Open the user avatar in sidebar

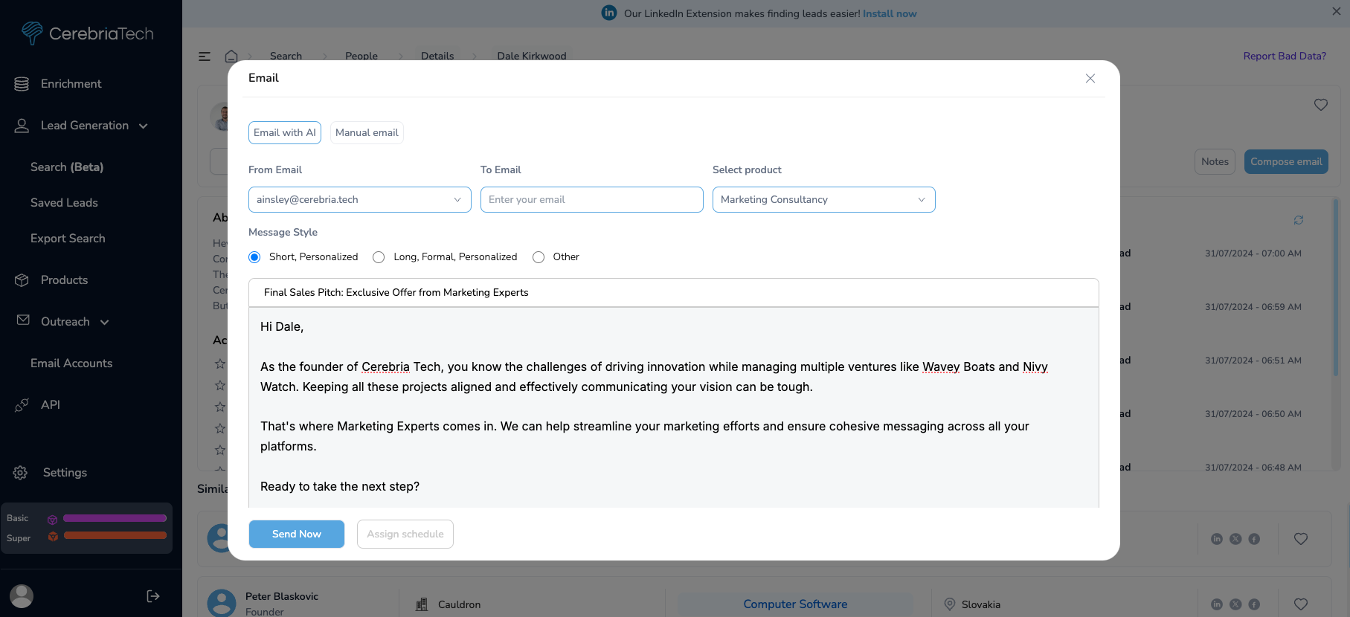(22, 596)
